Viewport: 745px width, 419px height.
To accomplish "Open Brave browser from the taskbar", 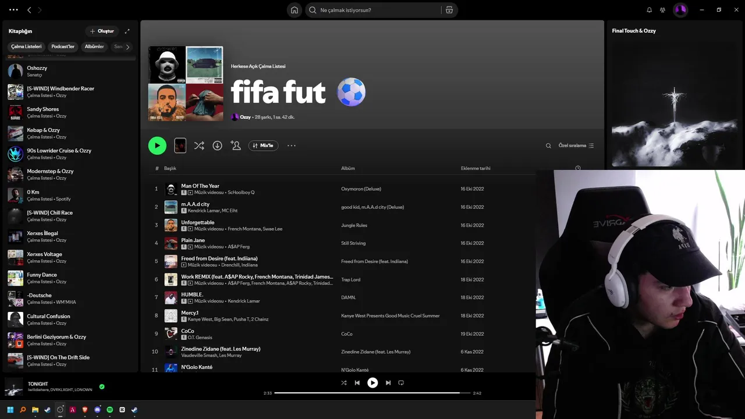I will (85, 410).
